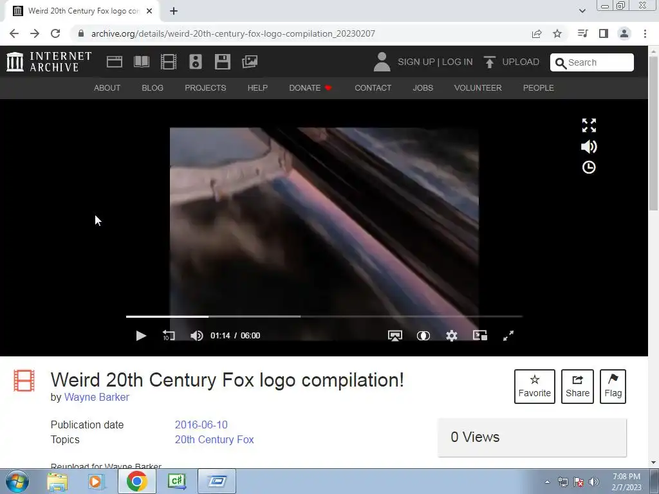659x494 pixels.
Task: Expand the tab search chevron
Action: [x=582, y=11]
